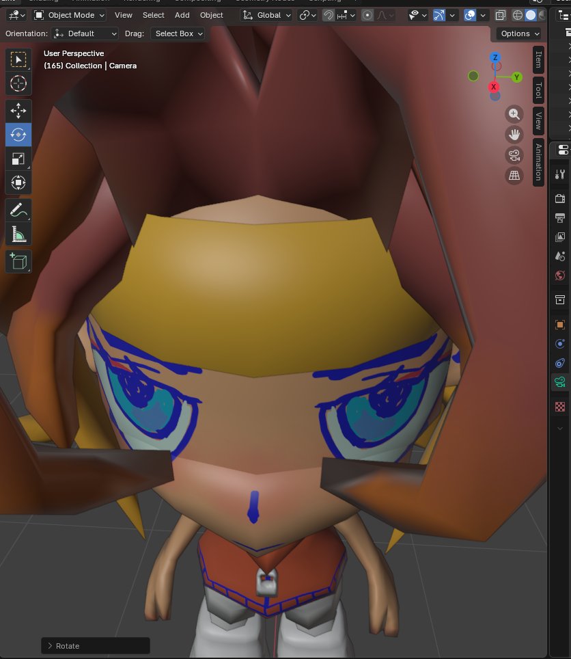The image size is (571, 659).
Task: Open the Orientation Default dropdown
Action: tap(85, 33)
